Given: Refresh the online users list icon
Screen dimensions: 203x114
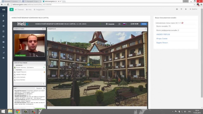Looking at the screenshot, I should pos(182,23).
